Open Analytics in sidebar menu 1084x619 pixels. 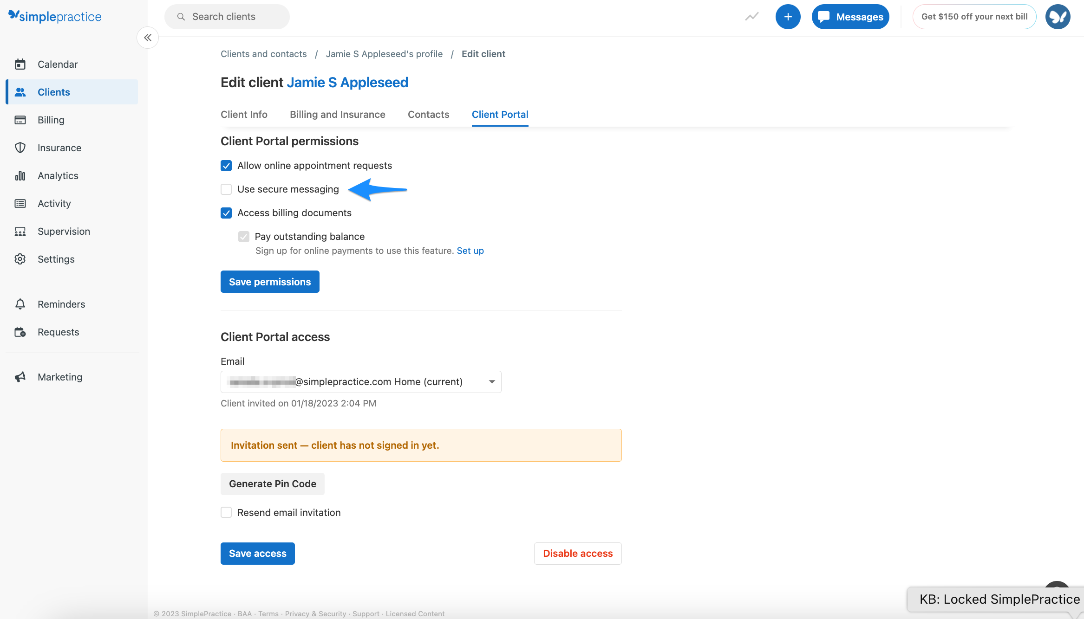pyautogui.click(x=72, y=175)
